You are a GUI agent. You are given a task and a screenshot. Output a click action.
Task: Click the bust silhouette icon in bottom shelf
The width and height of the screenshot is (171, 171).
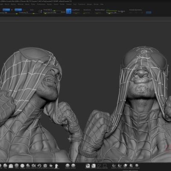(57, 166)
